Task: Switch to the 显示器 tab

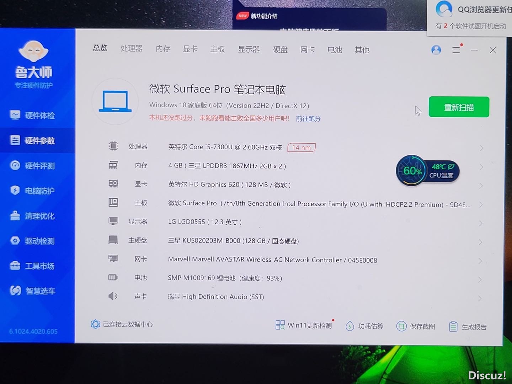Action: coord(249,49)
